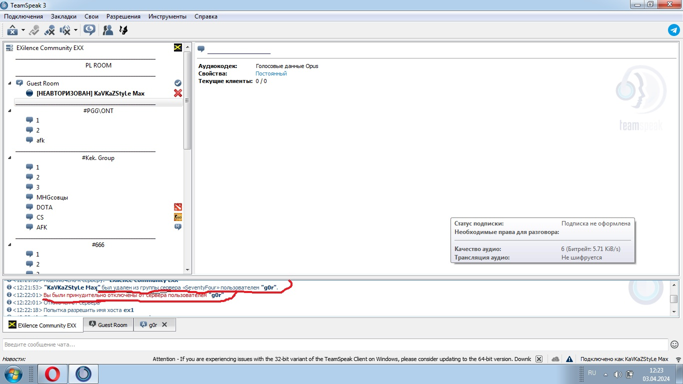
Task: Click the wolf plugin toolbar icon
Action: click(x=123, y=30)
